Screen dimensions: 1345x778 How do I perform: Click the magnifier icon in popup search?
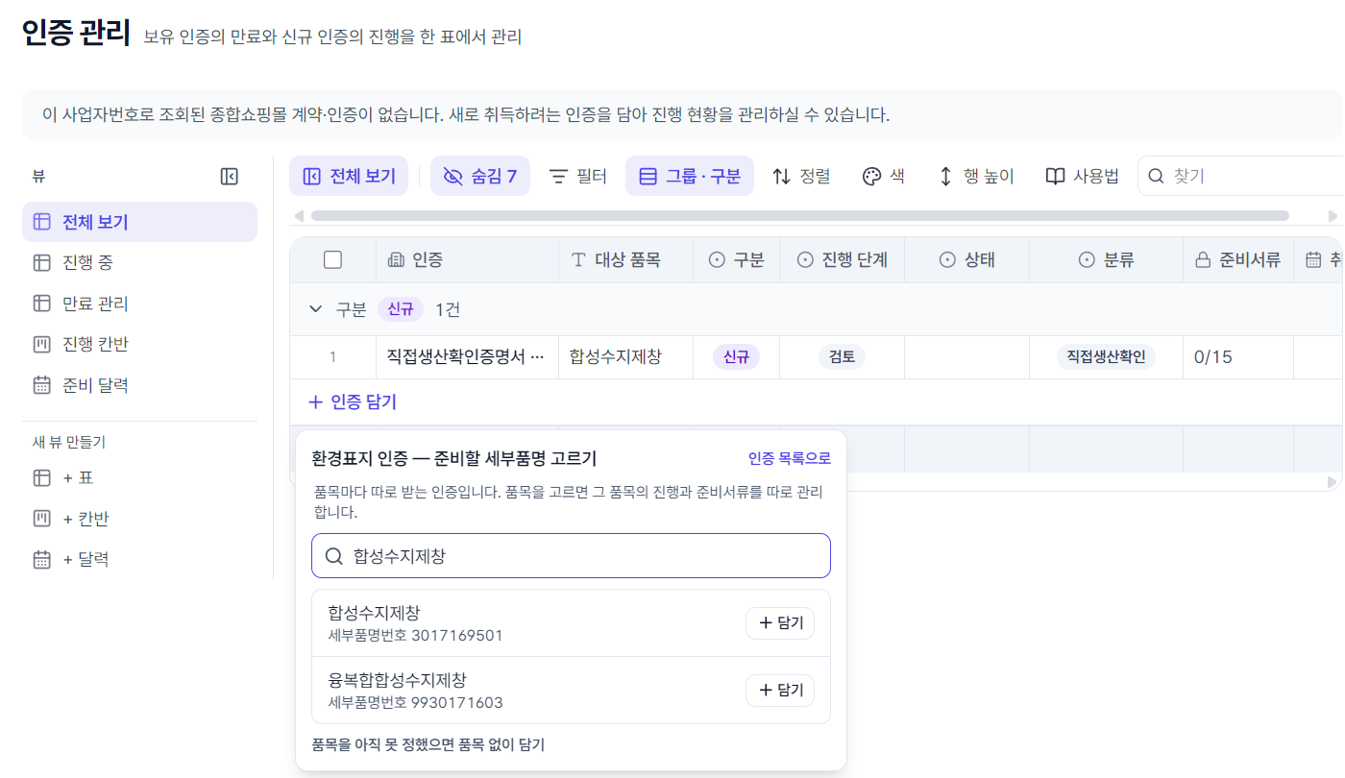(x=333, y=556)
